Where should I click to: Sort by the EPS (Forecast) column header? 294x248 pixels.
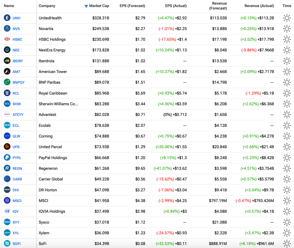coord(132,6)
